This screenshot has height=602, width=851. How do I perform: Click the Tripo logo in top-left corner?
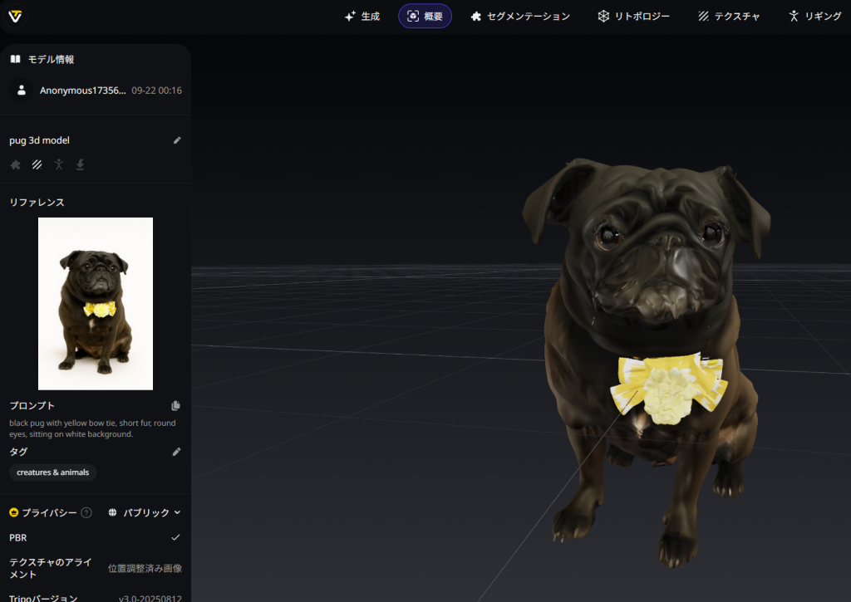tap(16, 17)
